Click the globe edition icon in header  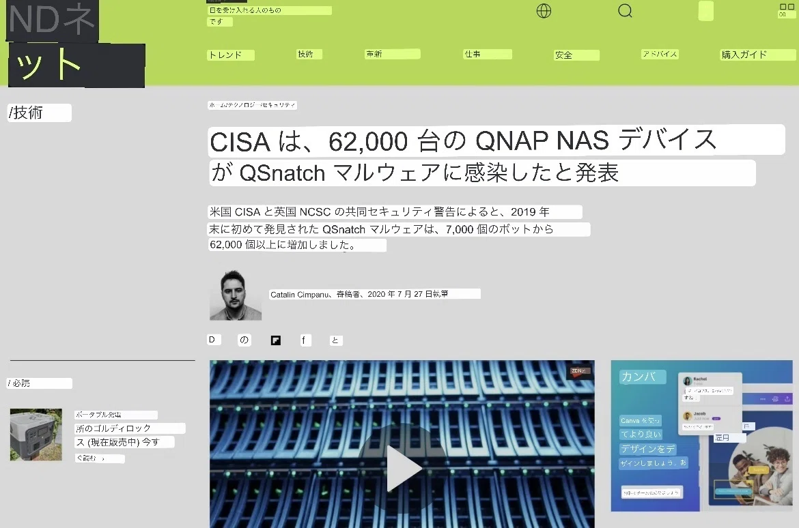coord(544,11)
